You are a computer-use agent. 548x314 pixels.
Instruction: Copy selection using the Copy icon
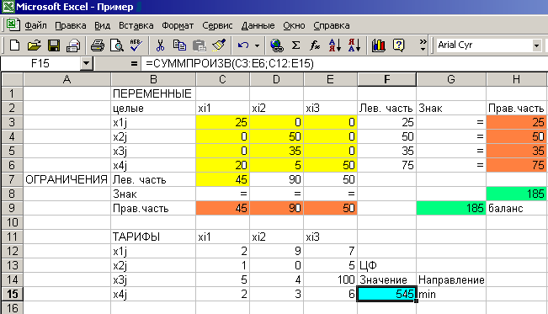(x=179, y=45)
